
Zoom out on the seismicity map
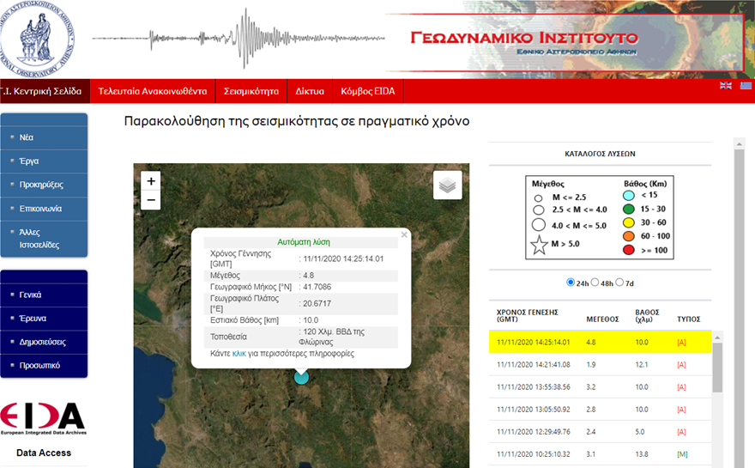(151, 201)
